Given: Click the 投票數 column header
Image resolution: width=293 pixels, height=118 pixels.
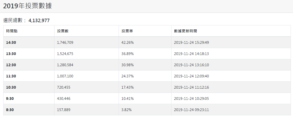Looking at the screenshot, I should point(63,31).
